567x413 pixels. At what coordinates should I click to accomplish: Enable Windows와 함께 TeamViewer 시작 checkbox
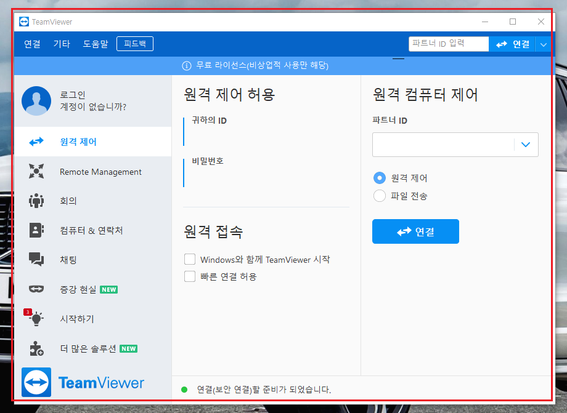point(190,259)
